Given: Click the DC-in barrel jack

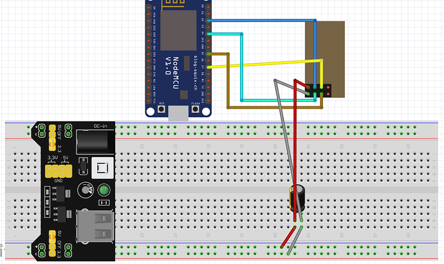Looking at the screenshot, I should (x=95, y=142).
